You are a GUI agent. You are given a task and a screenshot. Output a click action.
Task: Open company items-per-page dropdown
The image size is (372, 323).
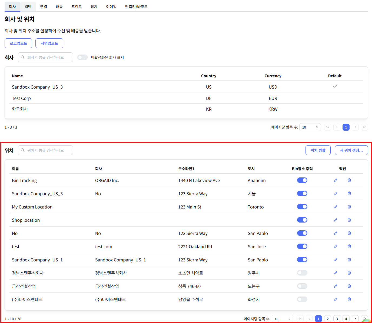[x=310, y=127]
